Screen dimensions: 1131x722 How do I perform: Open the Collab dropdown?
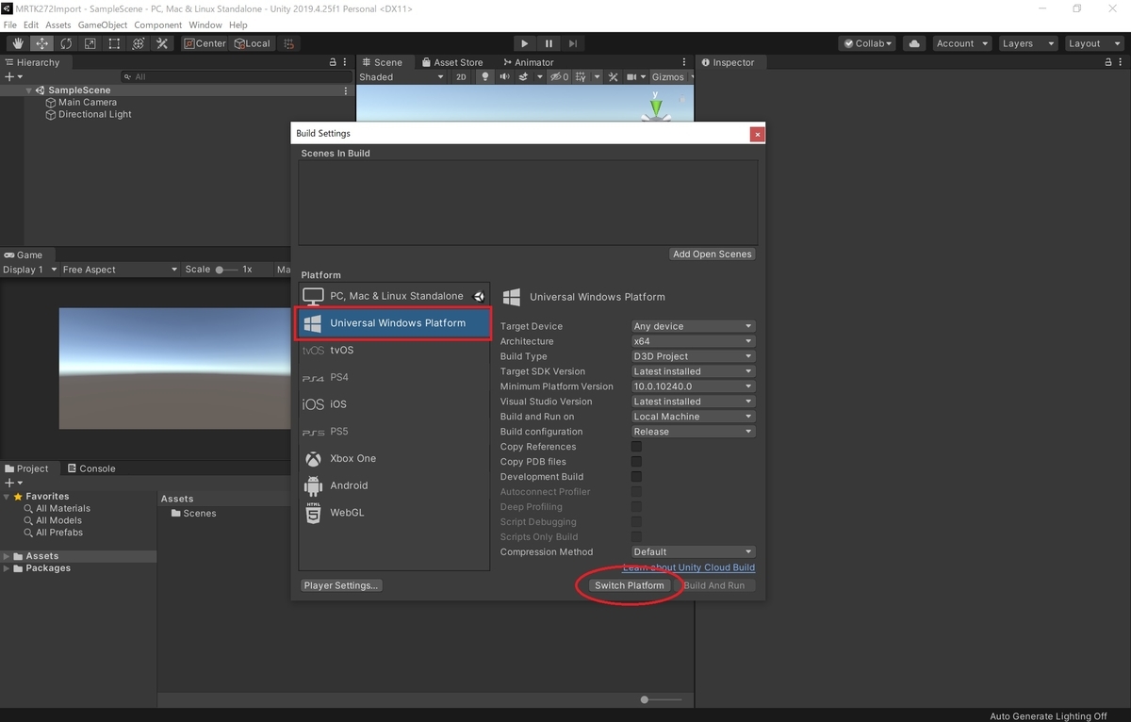(869, 43)
